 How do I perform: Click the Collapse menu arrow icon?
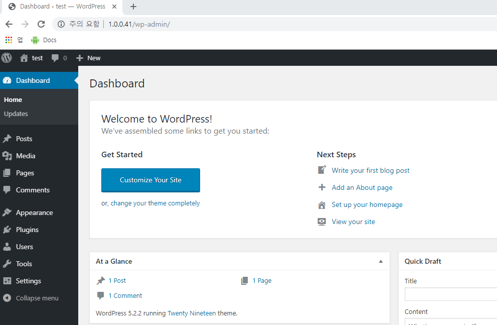[x=7, y=298]
